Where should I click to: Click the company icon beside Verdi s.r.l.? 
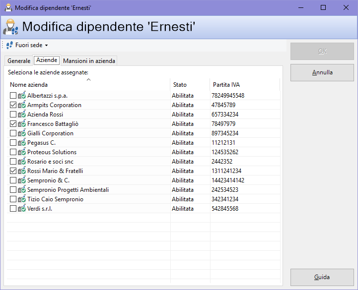coord(22,209)
